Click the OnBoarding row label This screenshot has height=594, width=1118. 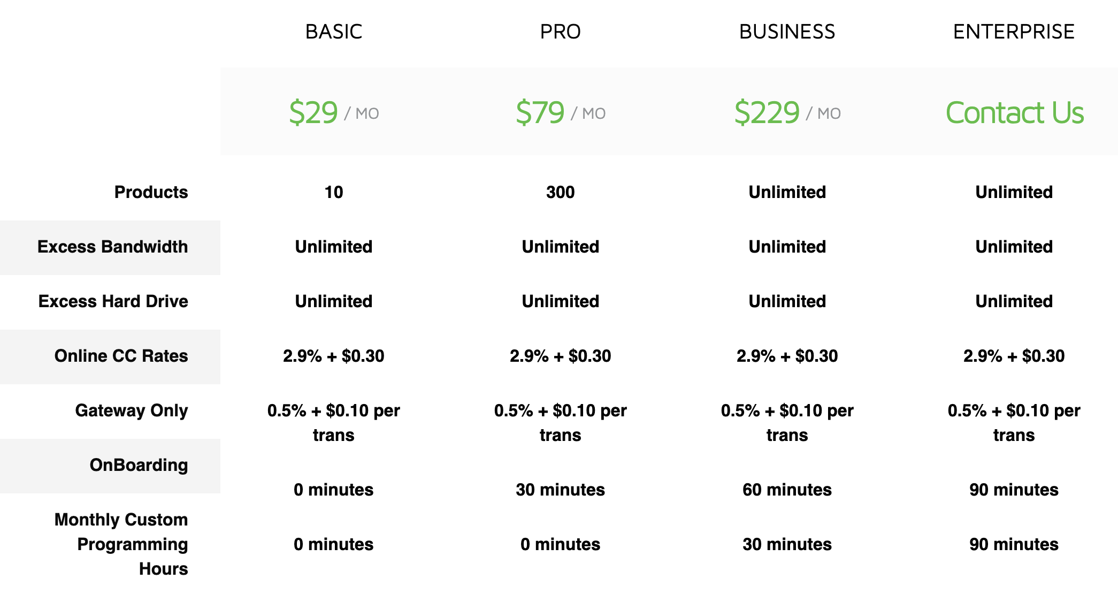(139, 465)
